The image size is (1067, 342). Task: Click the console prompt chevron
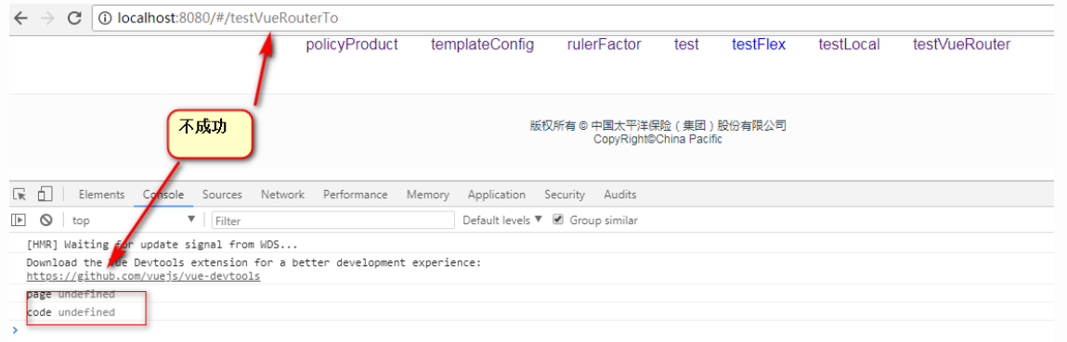[x=15, y=330]
